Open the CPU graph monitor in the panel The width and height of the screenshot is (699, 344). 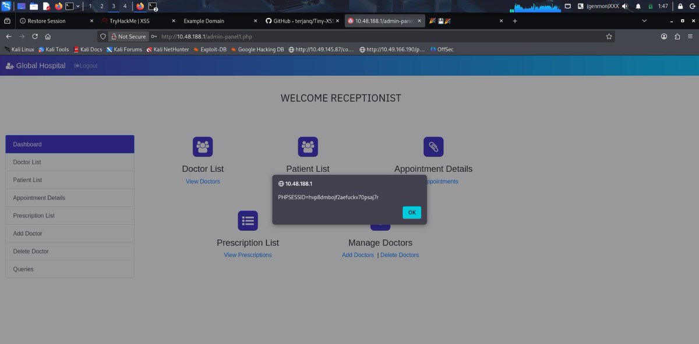pos(536,6)
